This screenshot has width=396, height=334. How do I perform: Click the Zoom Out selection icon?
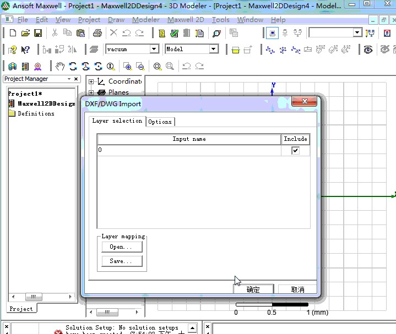[x=140, y=67]
